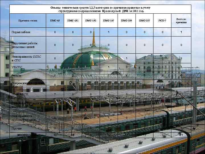This screenshot has height=154, width=205.
Task: Select the 'Всего по причинам' column header
Action: pos(181,21)
